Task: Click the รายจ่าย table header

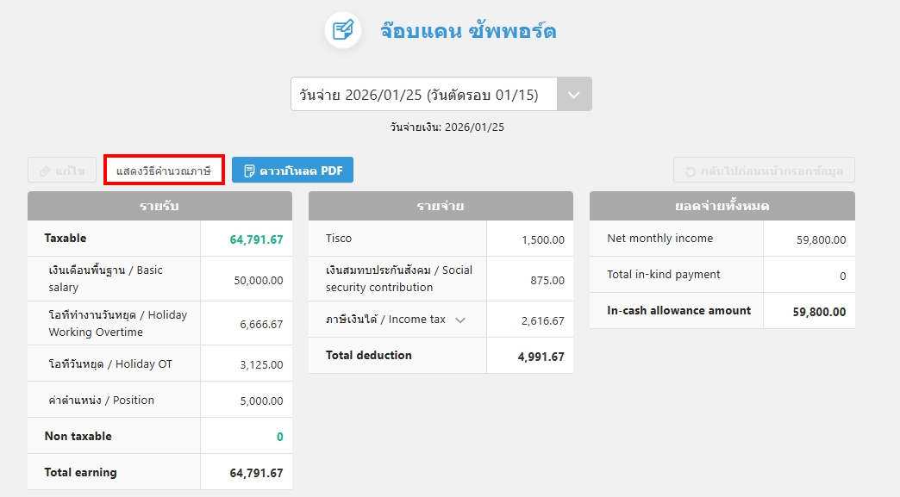Action: point(441,206)
